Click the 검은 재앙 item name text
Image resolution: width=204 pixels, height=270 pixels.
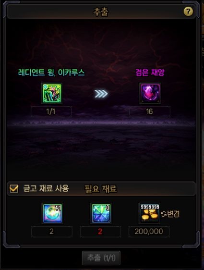click(150, 73)
